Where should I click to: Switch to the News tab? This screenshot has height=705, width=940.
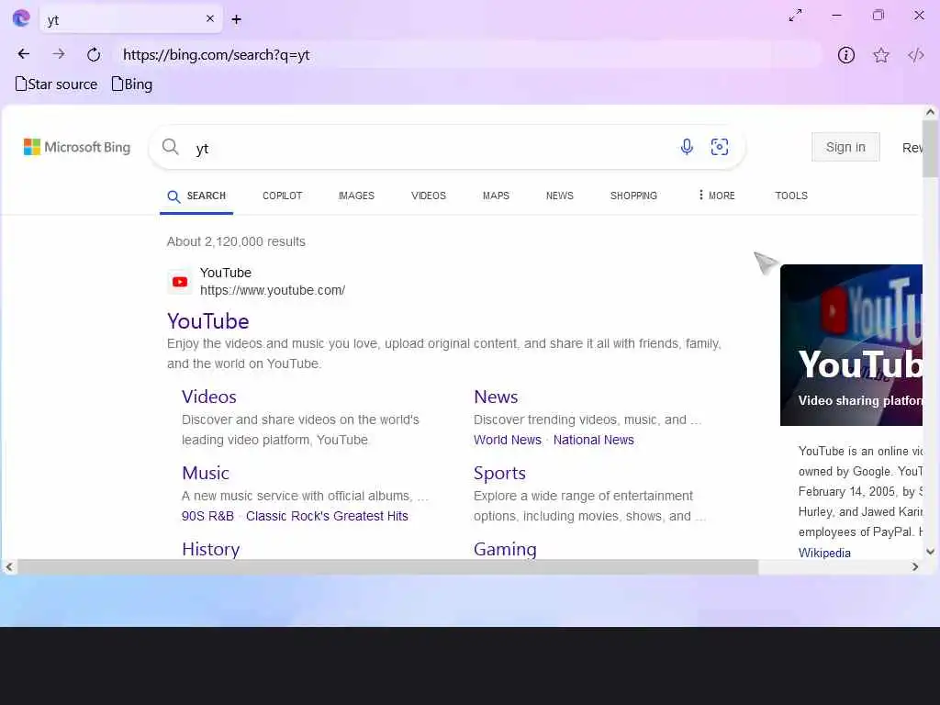[559, 196]
